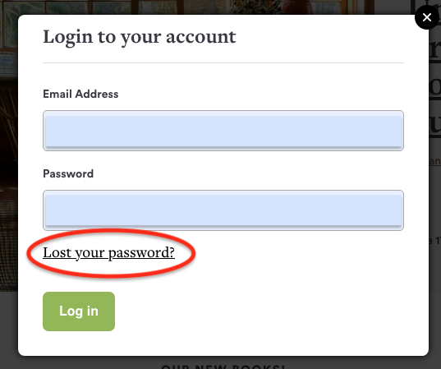
Task: Submit with the green Log in button
Action: 79,311
